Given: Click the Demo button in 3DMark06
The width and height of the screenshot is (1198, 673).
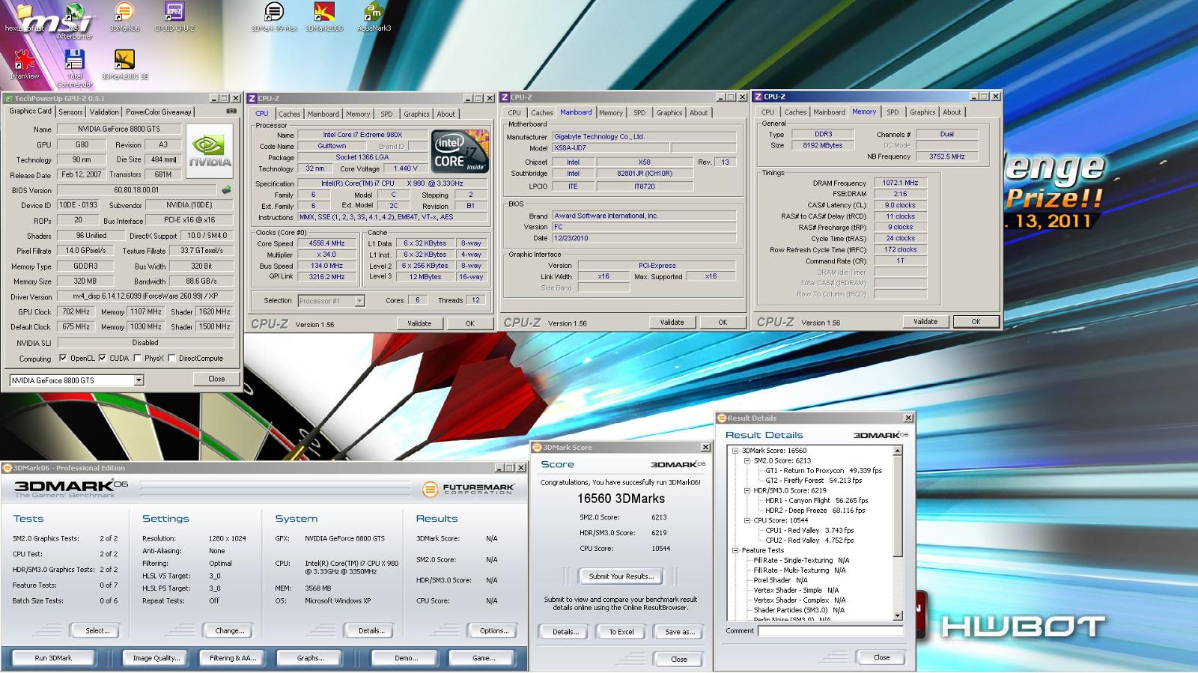Looking at the screenshot, I should (x=406, y=658).
